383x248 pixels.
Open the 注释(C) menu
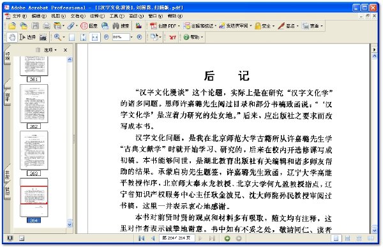[97, 16]
